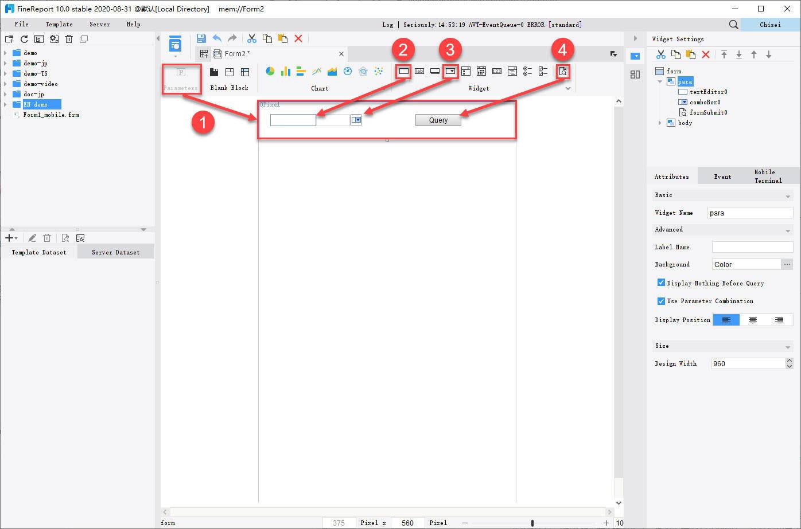Screen dimensions: 801x529
Task: Move widget to top in Widget Settings
Action: pyautogui.click(x=724, y=54)
